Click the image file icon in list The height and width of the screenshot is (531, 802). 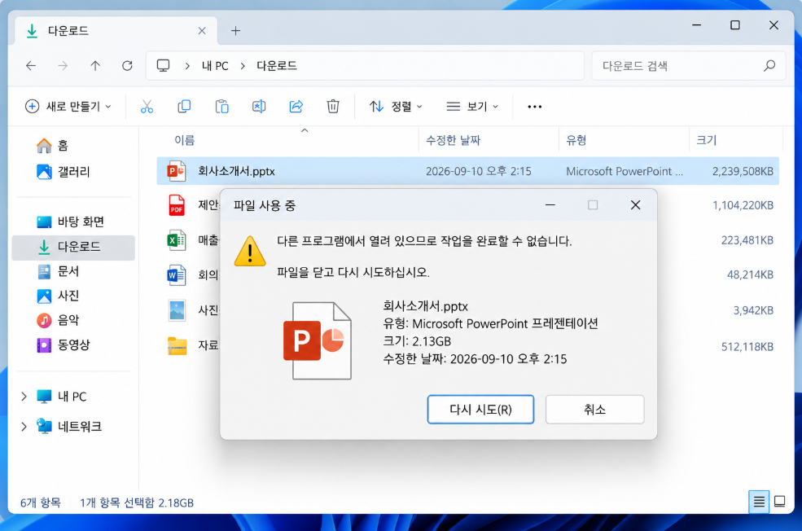177,310
